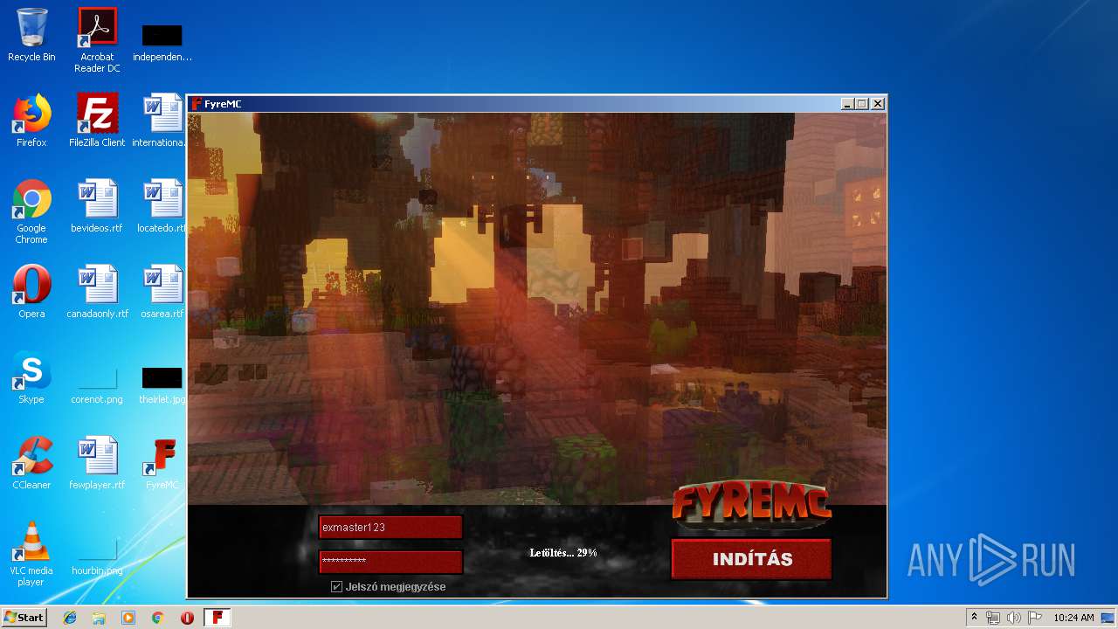
Task: Minimize the FyreMC window
Action: point(846,104)
